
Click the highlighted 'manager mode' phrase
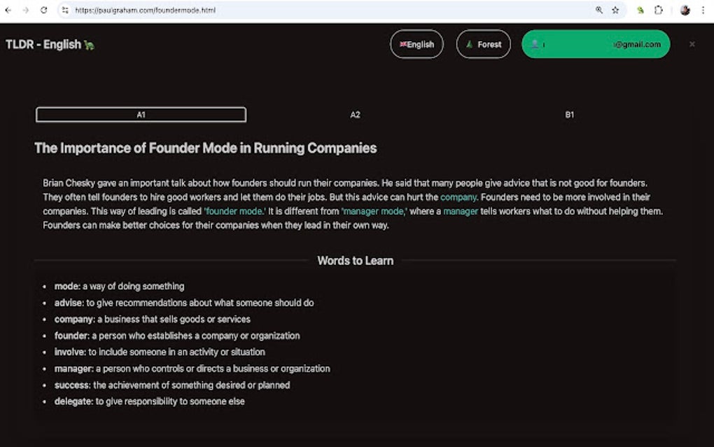[x=374, y=211]
